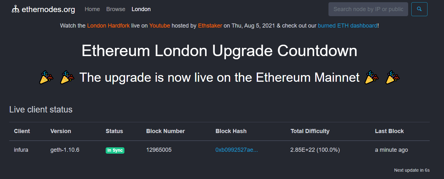This screenshot has width=444, height=179.
Task: Click the first party popper emoji
Action: click(46, 78)
